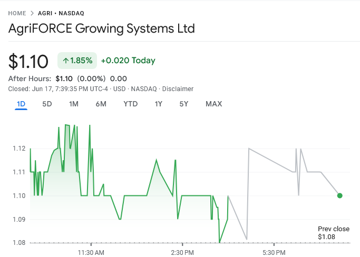360x257 pixels.
Task: Click the green end-point dot on chart
Action: click(x=339, y=195)
